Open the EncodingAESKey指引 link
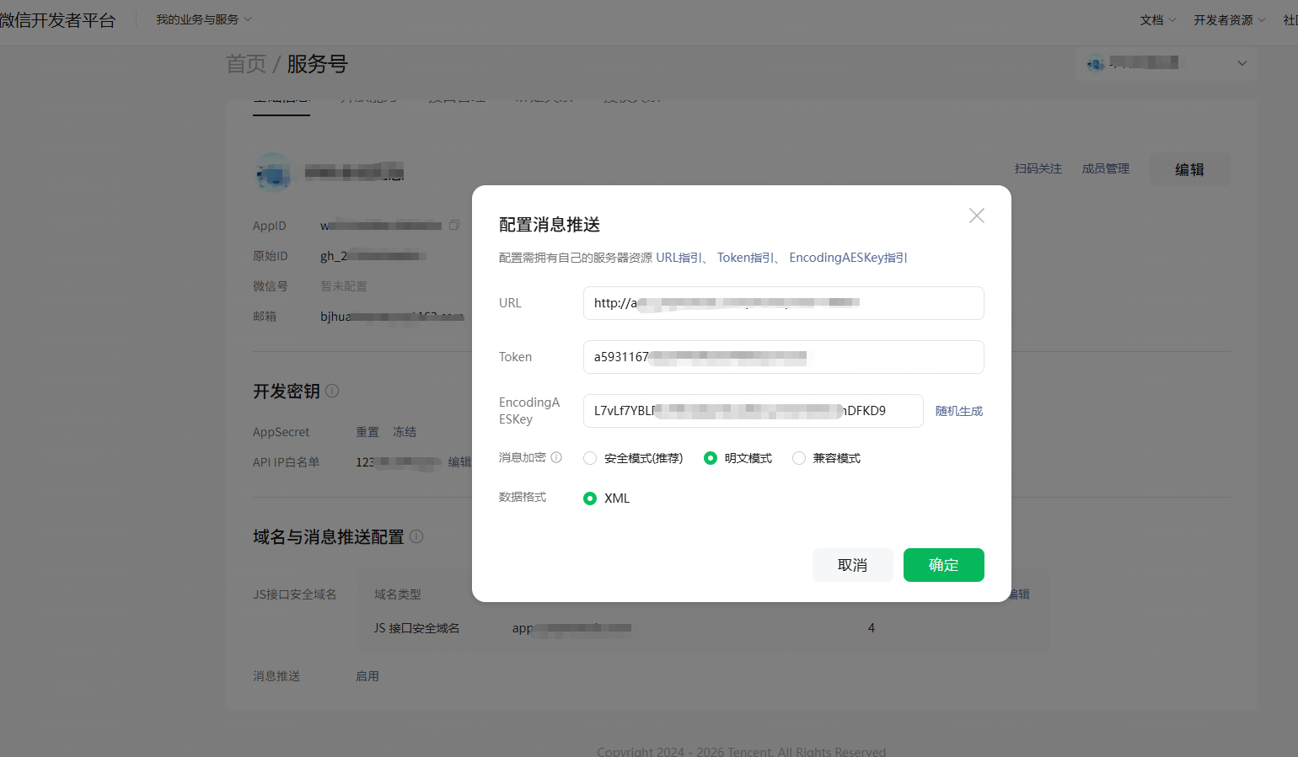The height and width of the screenshot is (757, 1298). coord(848,258)
